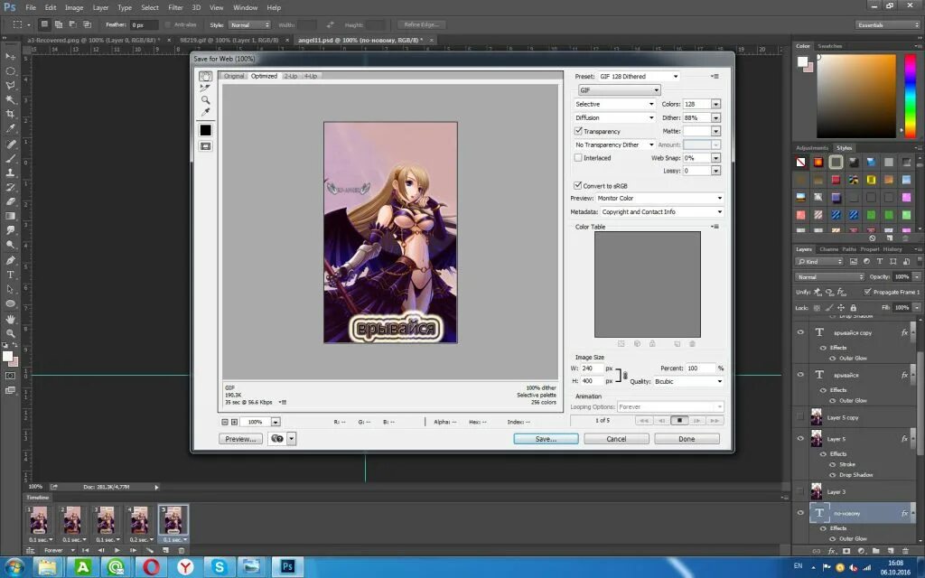Select the Move tool in Photoshop toolbar
Screen dimensions: 925x578
10,56
